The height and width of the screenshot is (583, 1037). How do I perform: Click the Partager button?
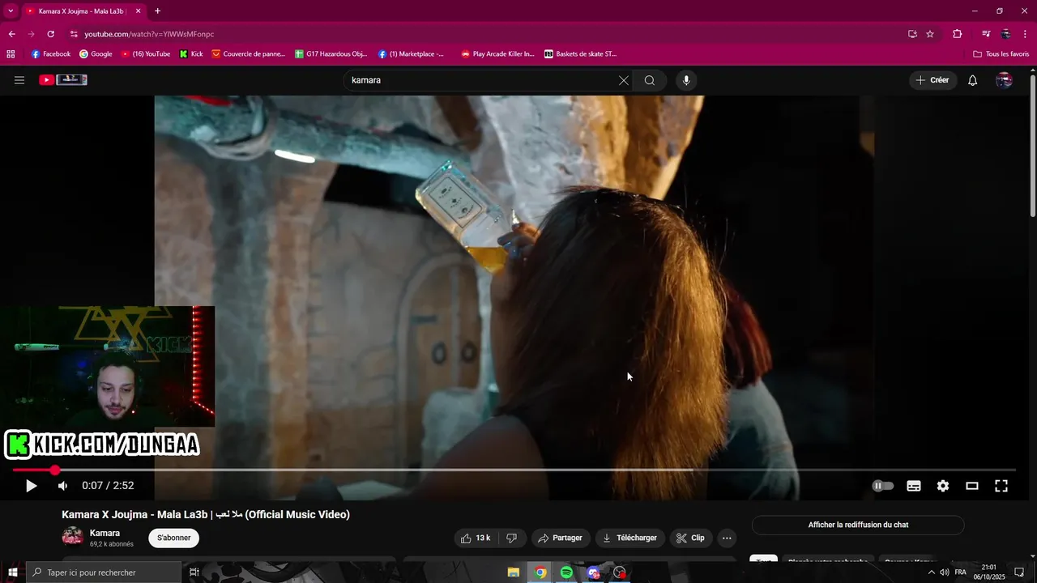pos(561,538)
